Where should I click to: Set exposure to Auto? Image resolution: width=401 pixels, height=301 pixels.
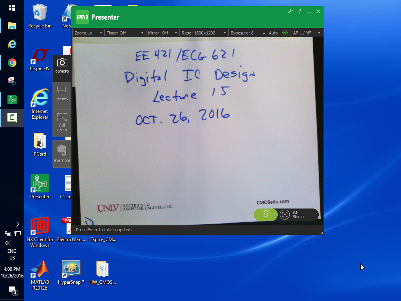273,33
